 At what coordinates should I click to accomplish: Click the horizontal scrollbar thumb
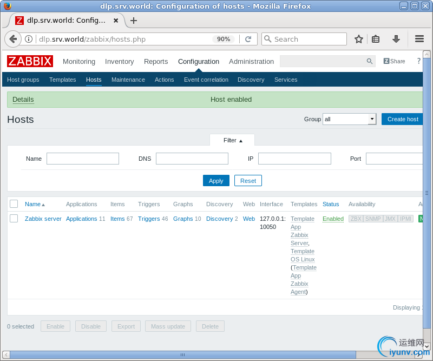pos(183,355)
